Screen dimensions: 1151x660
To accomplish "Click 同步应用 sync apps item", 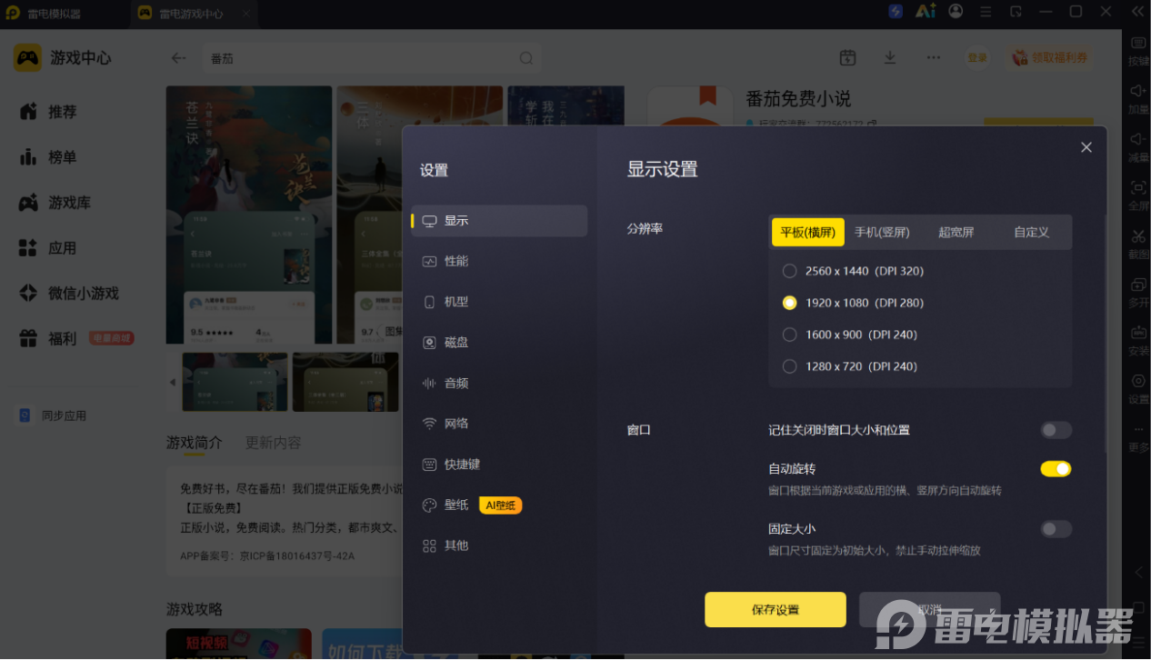I will pyautogui.click(x=54, y=415).
